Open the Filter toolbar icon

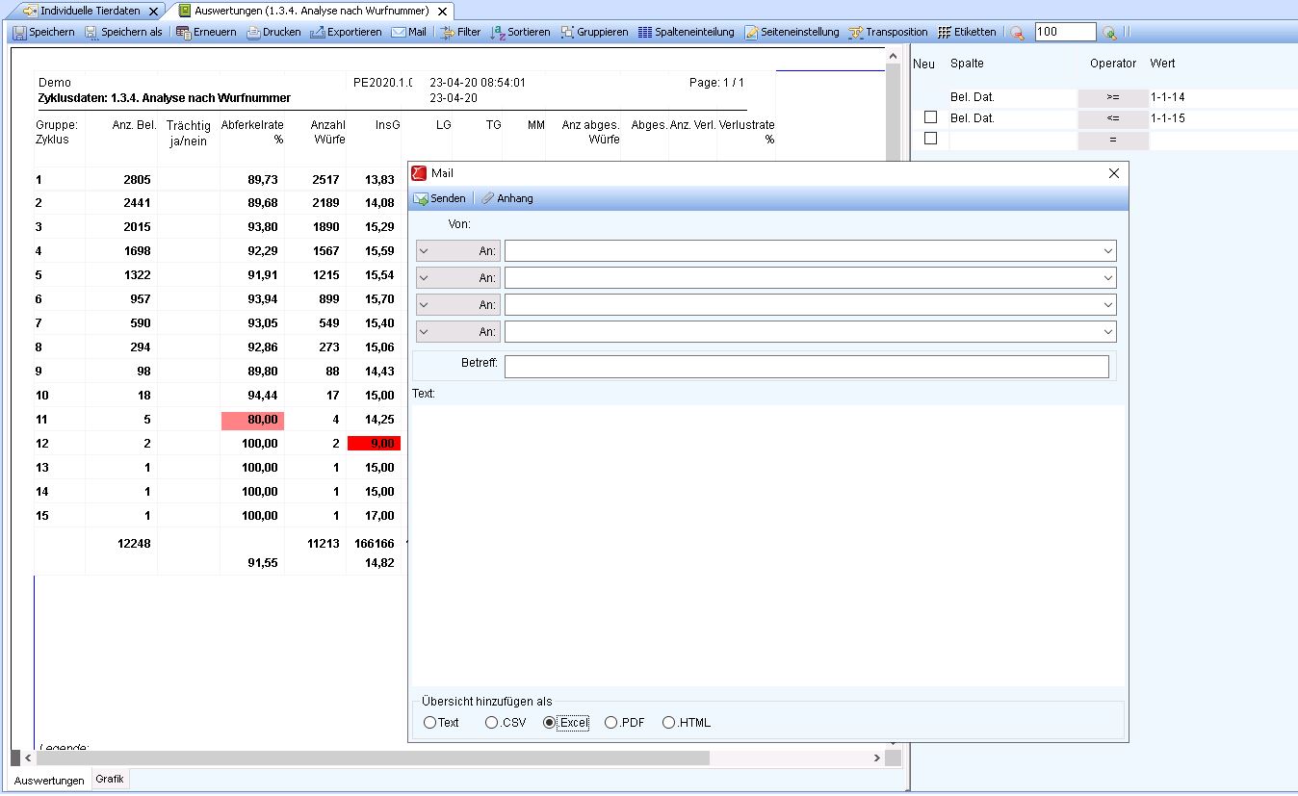point(448,32)
